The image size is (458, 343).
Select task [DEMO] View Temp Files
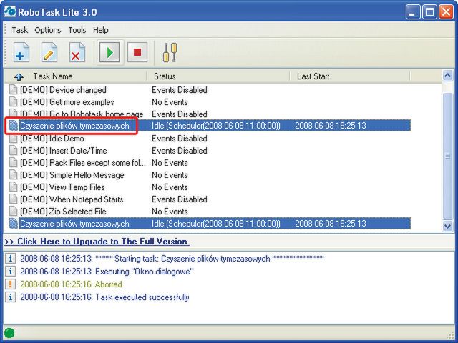(x=62, y=187)
